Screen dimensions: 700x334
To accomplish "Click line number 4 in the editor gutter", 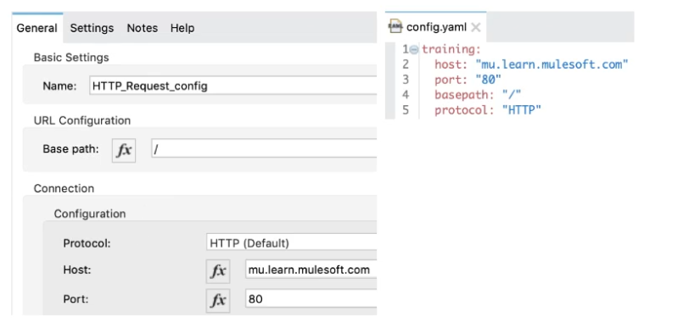I will [x=406, y=95].
